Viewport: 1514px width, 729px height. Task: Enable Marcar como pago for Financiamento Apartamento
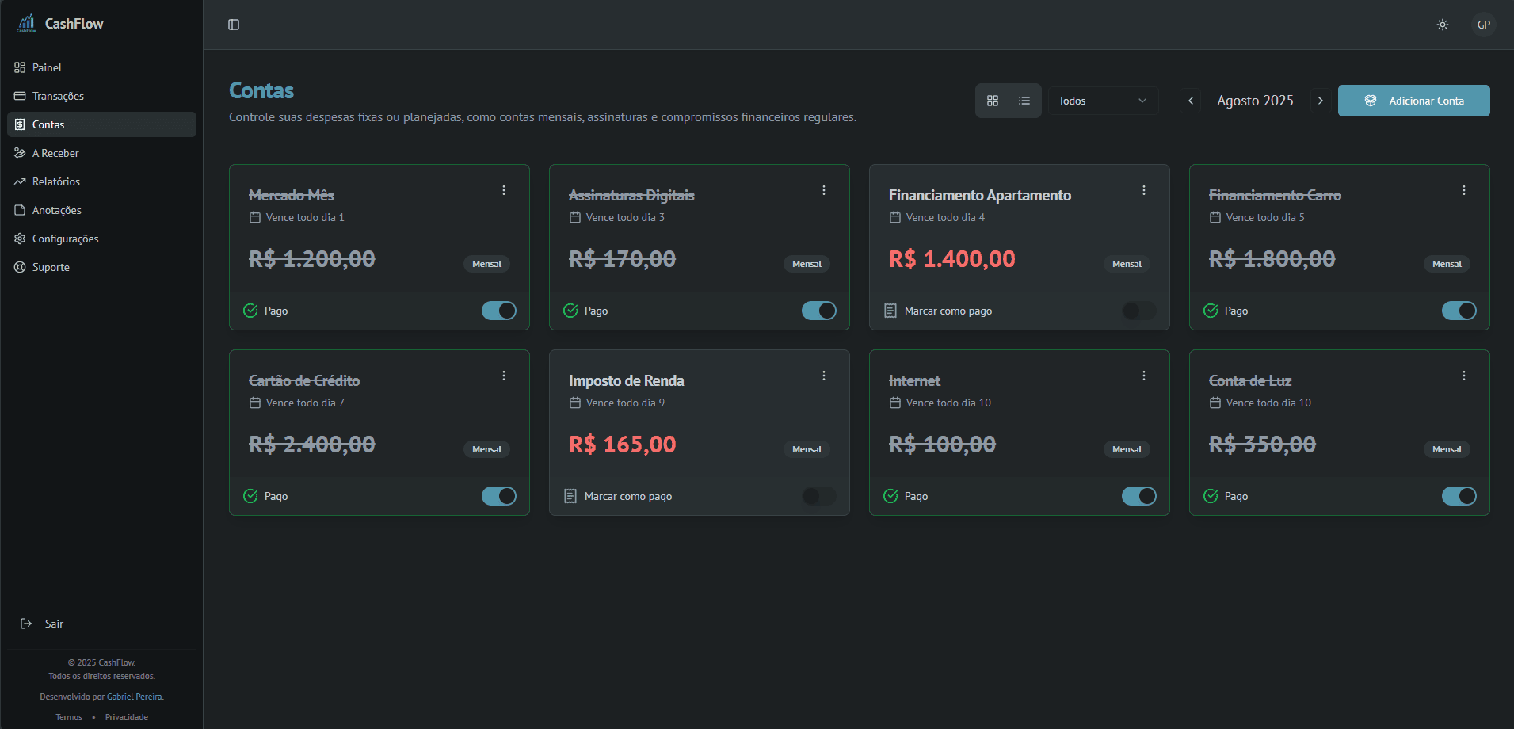1138,311
